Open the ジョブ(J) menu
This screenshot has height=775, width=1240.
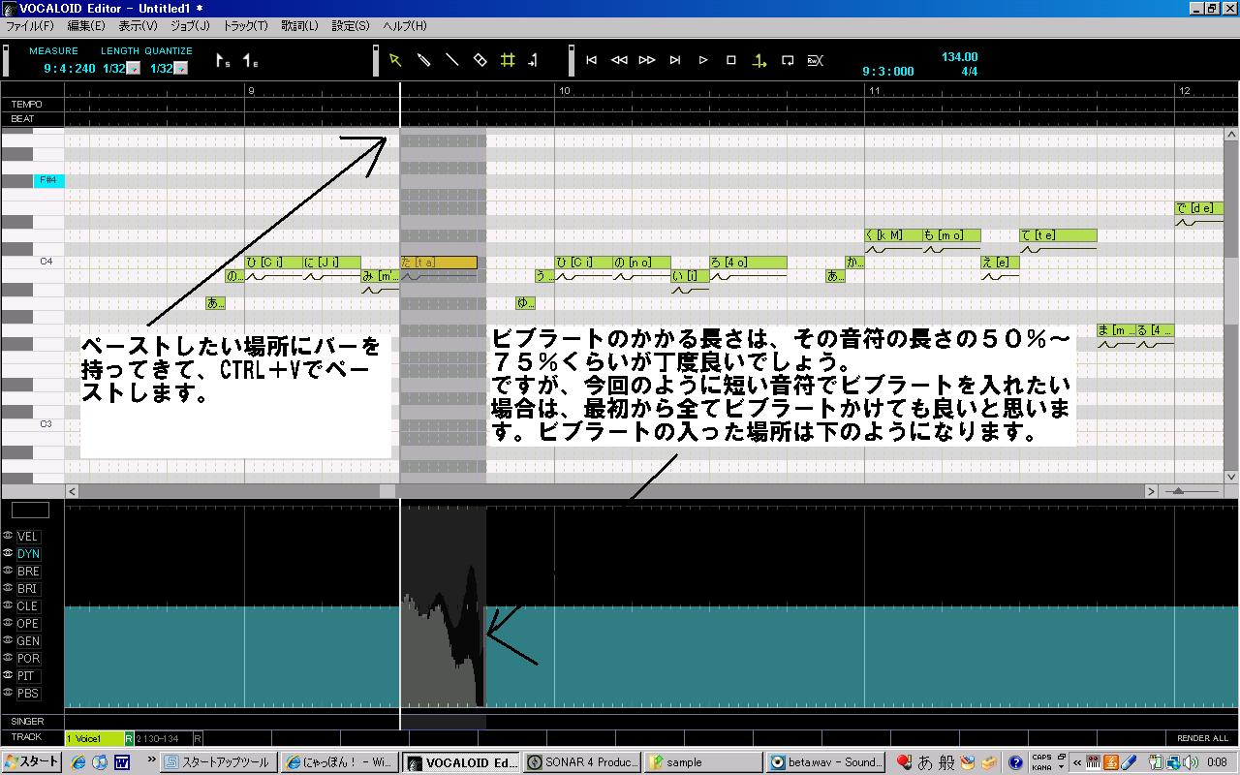[190, 26]
